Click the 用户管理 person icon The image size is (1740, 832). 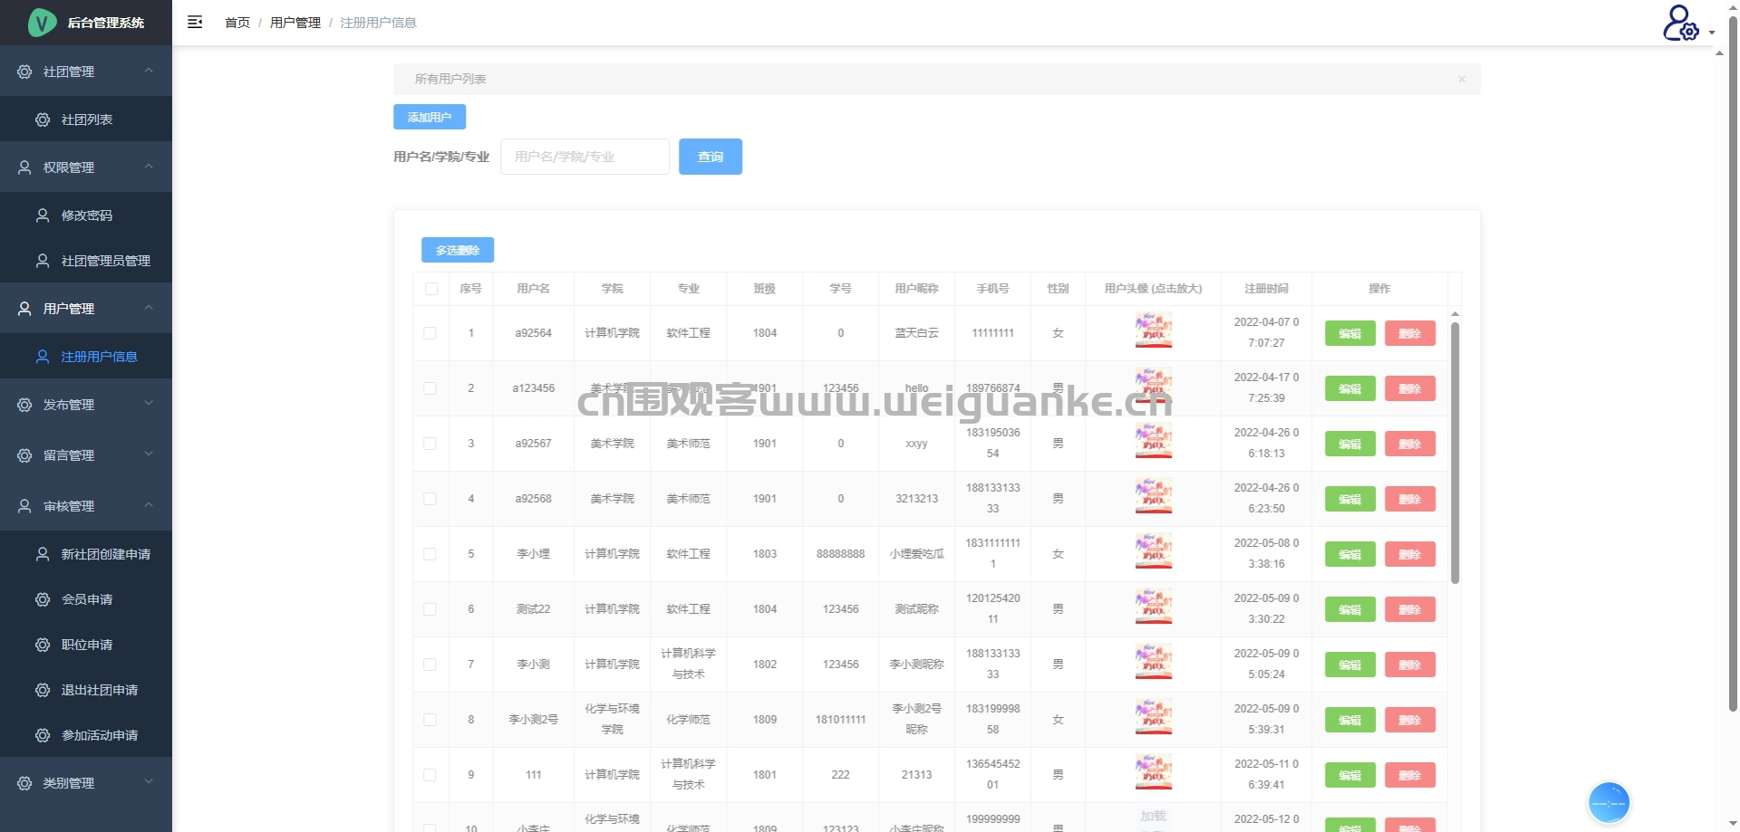click(24, 308)
